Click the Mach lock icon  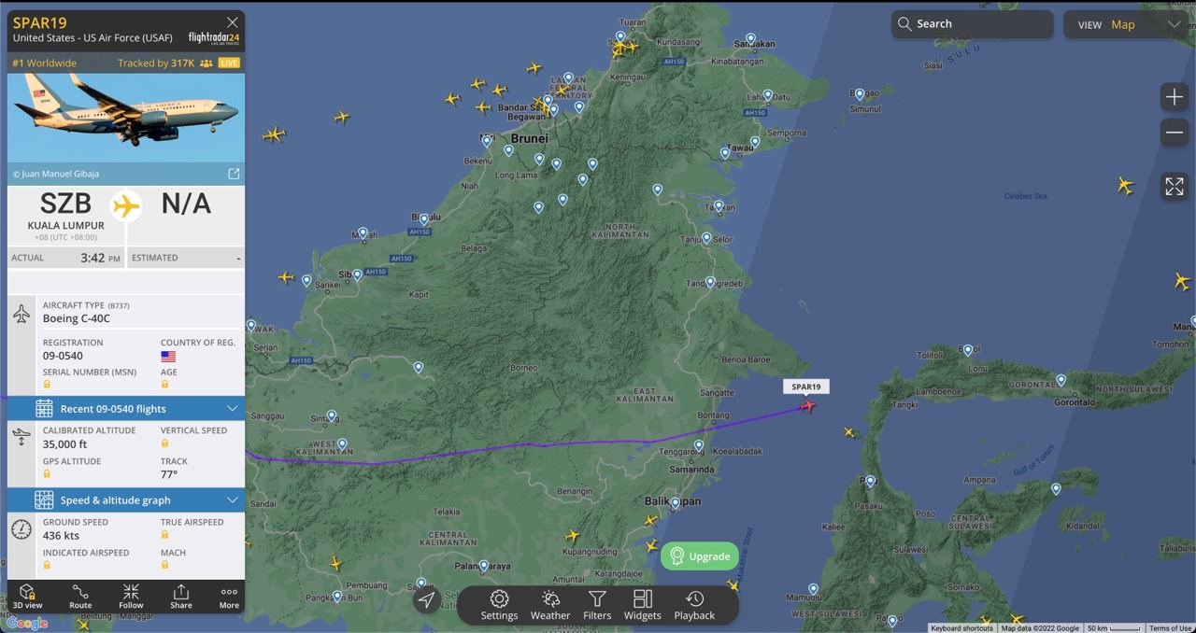tap(164, 565)
